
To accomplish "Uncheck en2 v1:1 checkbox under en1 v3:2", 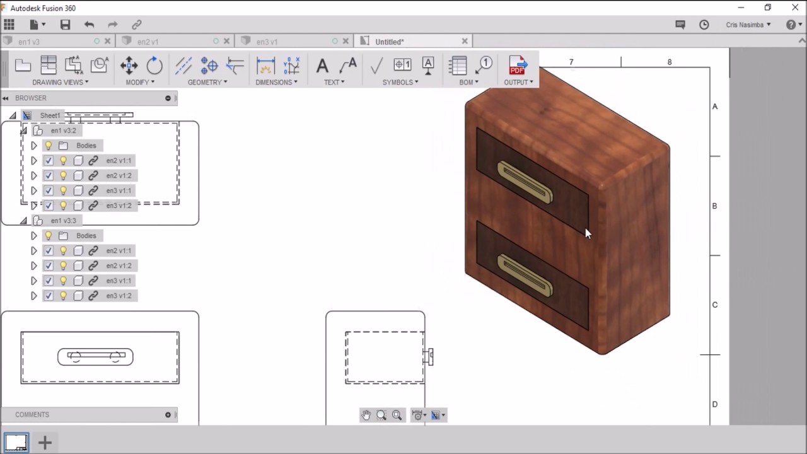I will point(49,161).
